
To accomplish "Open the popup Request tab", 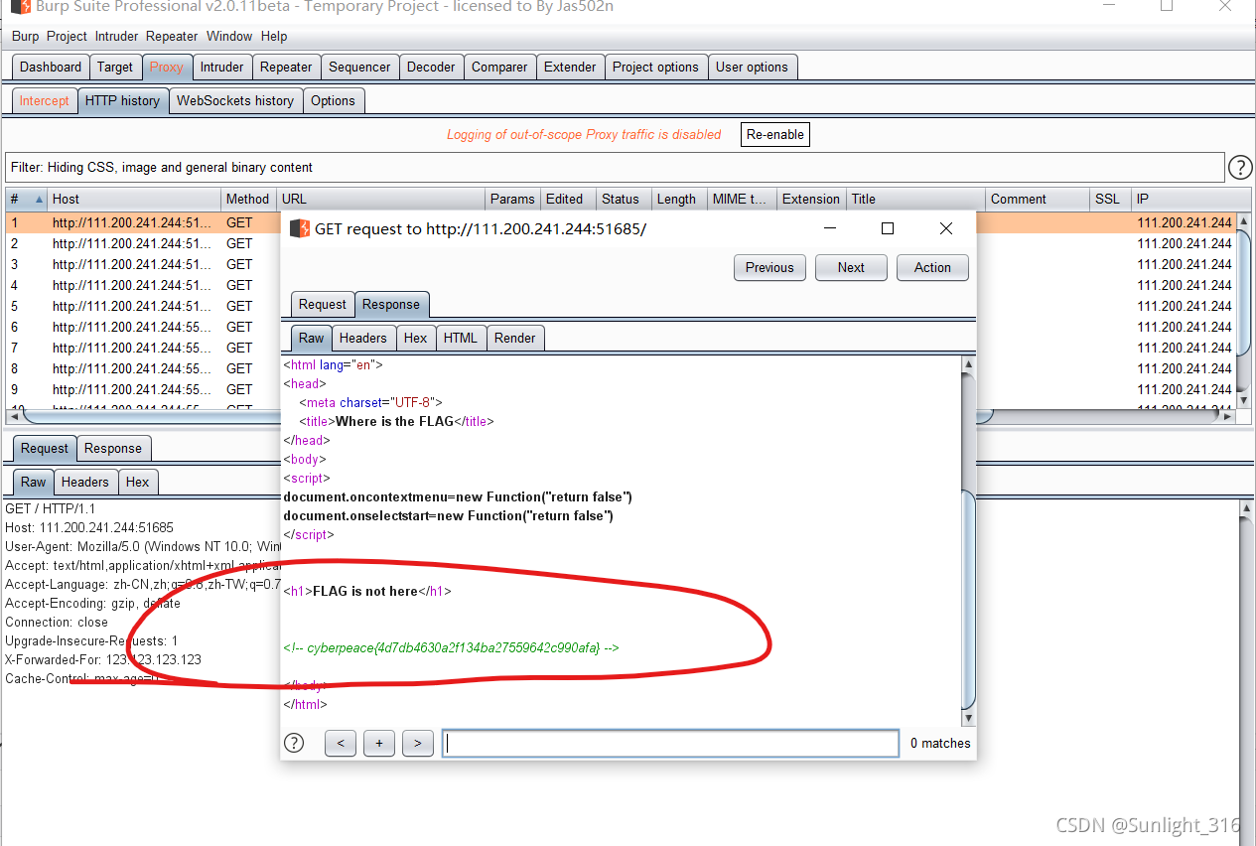I will tap(323, 304).
